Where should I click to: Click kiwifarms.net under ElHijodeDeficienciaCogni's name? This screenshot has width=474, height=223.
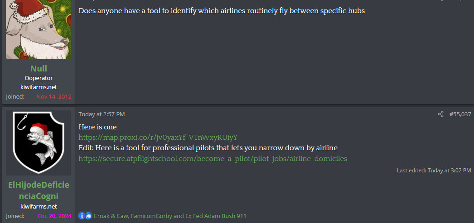pos(39,206)
